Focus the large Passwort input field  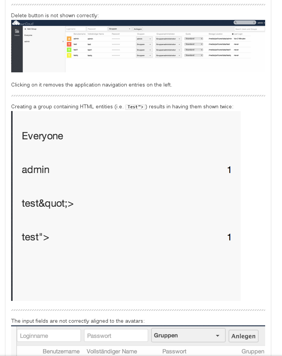click(x=116, y=336)
